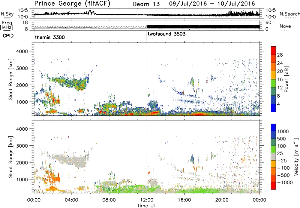Image resolution: width=300 pixels, height=208 pixels.
Task: Click the dashed 12:00 marker in the velocity panel
Action: click(x=147, y=157)
